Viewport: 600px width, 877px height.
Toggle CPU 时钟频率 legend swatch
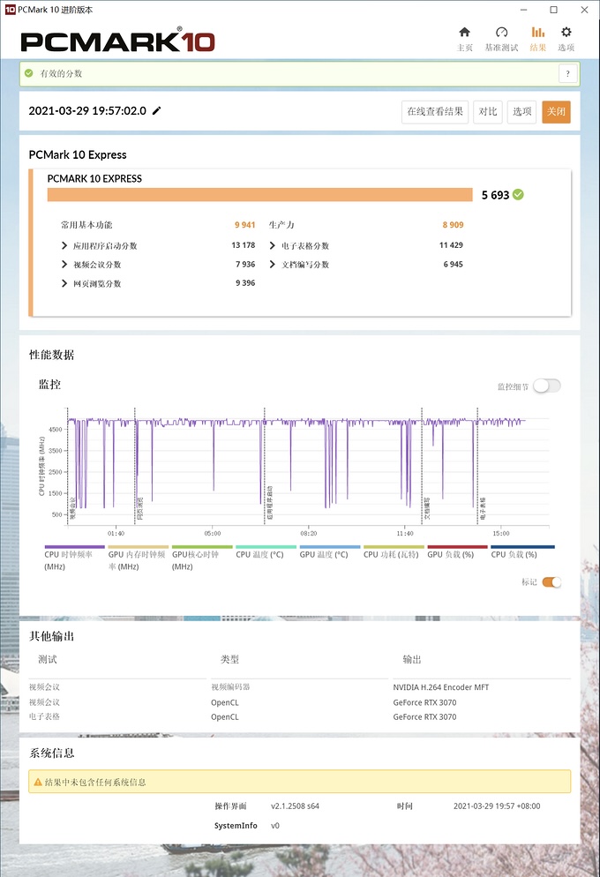(x=74, y=547)
